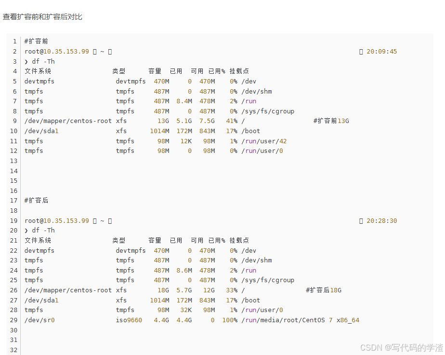The height and width of the screenshot is (355, 445).
Task: Click the /run/user/42 mount point
Action: [x=264, y=141]
